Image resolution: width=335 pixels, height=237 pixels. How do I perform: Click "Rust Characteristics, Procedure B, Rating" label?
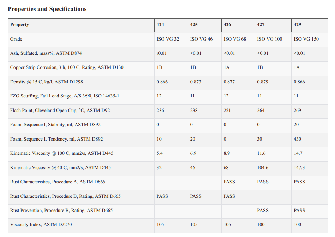tap(65, 196)
